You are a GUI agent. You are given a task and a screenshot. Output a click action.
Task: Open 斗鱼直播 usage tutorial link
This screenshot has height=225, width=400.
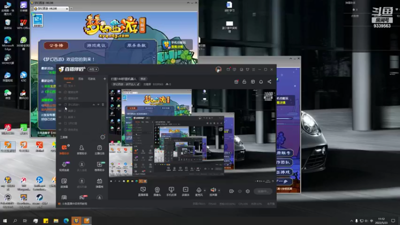pos(74,204)
